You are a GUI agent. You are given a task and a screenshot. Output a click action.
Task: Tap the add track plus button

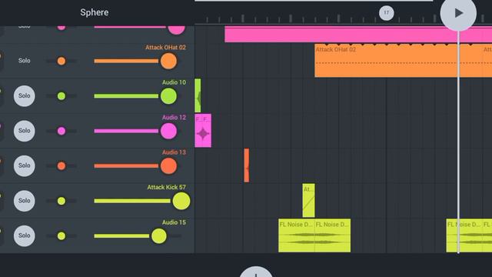click(x=256, y=272)
